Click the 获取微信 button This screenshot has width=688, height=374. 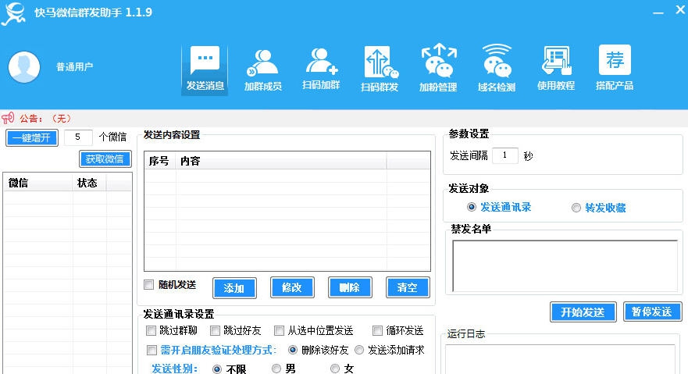(x=105, y=159)
